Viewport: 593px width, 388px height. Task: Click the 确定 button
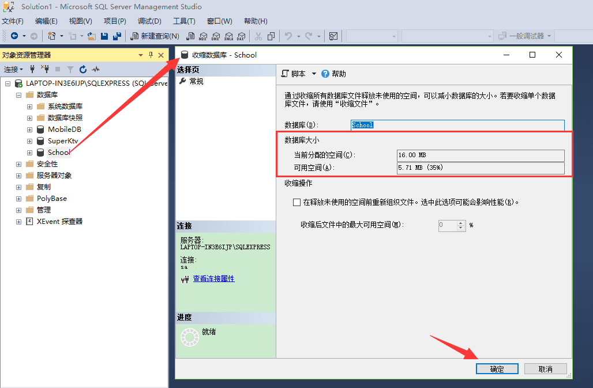(x=497, y=369)
